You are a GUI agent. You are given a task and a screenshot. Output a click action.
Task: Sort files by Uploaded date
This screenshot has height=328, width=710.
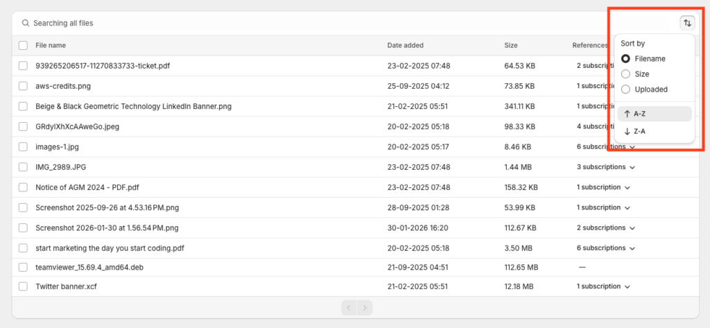click(x=625, y=89)
